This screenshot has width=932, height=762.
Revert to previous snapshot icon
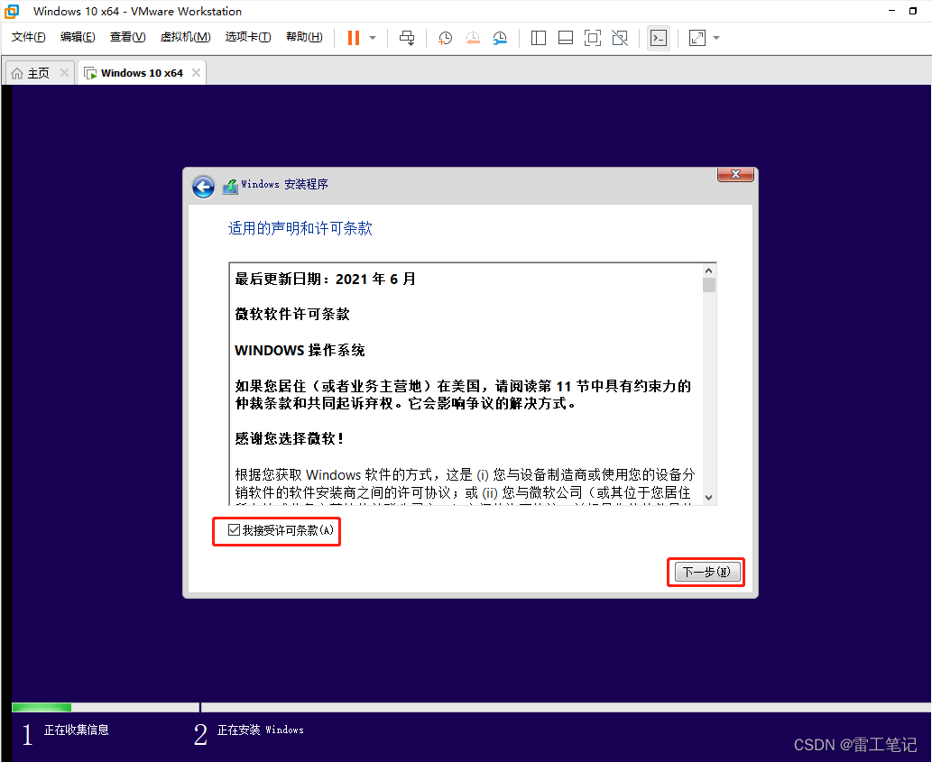473,38
